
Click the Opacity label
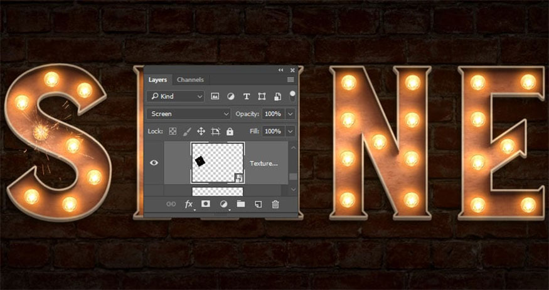[247, 114]
